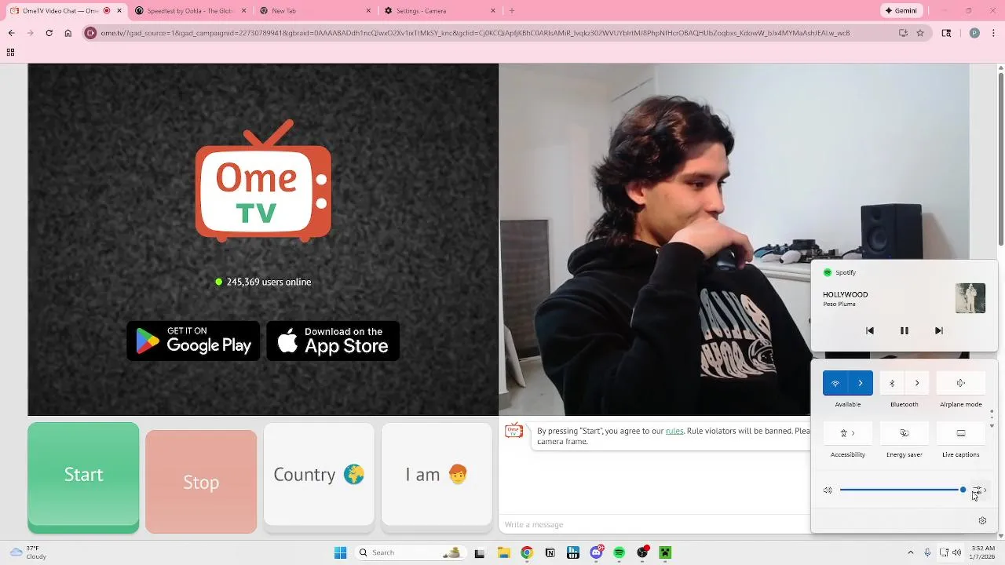Show hidden system tray icons
This screenshot has width=1005, height=565.
tap(910, 552)
